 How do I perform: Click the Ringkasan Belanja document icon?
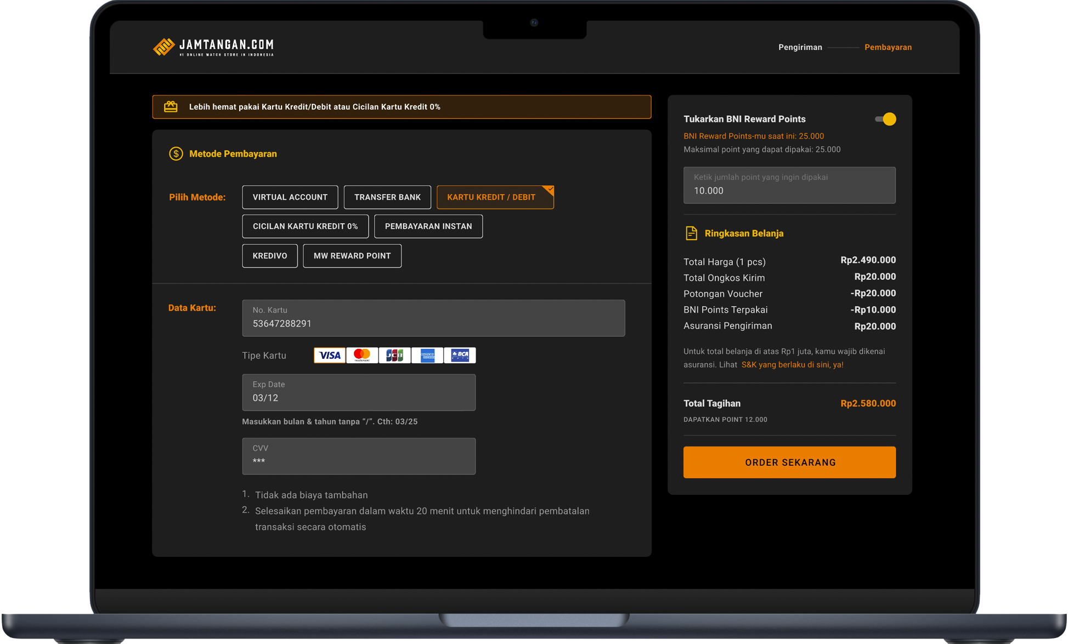[x=691, y=233]
